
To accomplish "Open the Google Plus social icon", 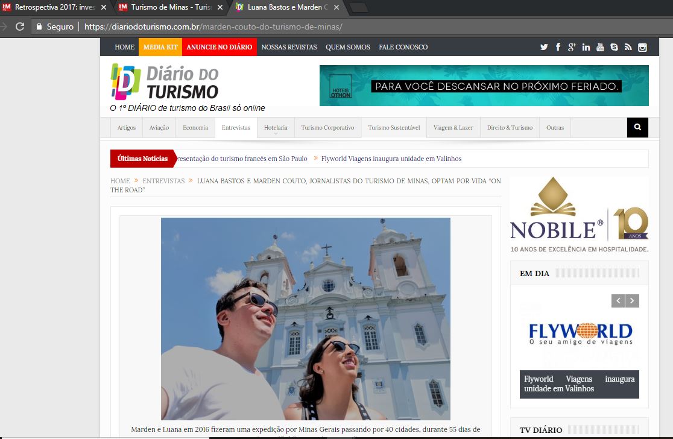I will point(572,47).
